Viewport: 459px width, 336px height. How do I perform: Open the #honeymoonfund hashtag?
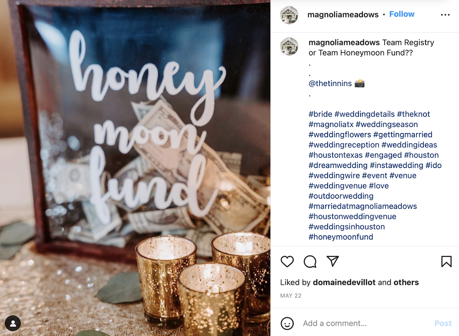(341, 237)
